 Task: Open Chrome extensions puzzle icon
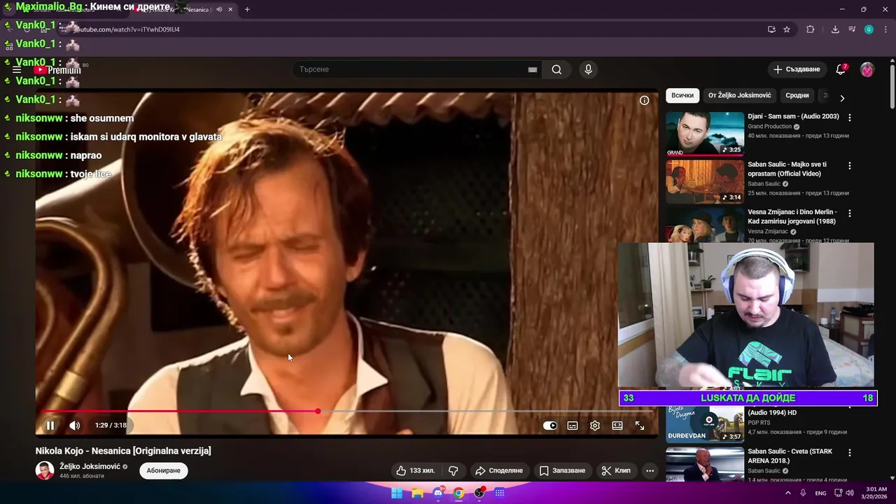click(811, 29)
